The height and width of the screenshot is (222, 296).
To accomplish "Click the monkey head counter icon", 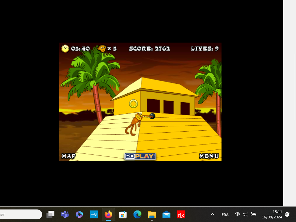I will (102, 48).
